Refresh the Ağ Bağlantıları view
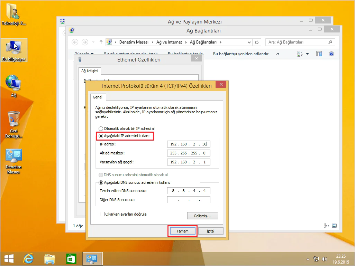355x266 pixels. pyautogui.click(x=256, y=42)
